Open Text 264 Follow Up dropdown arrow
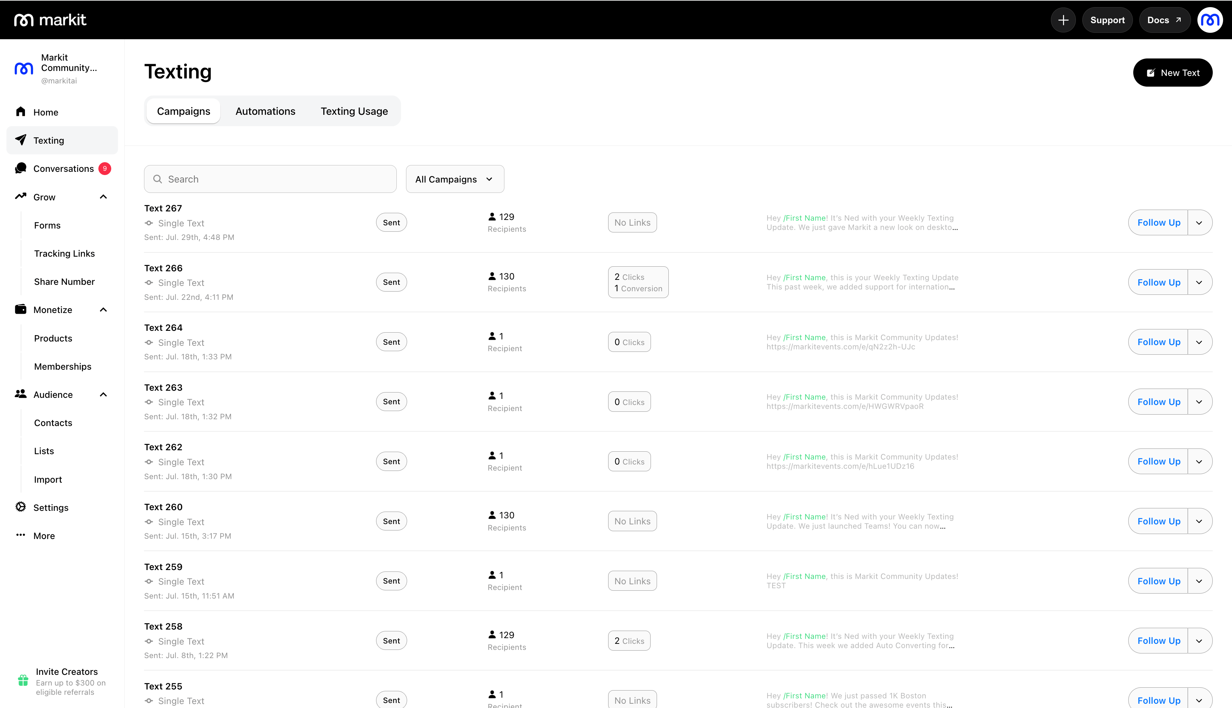Viewport: 1232px width, 708px height. point(1200,342)
